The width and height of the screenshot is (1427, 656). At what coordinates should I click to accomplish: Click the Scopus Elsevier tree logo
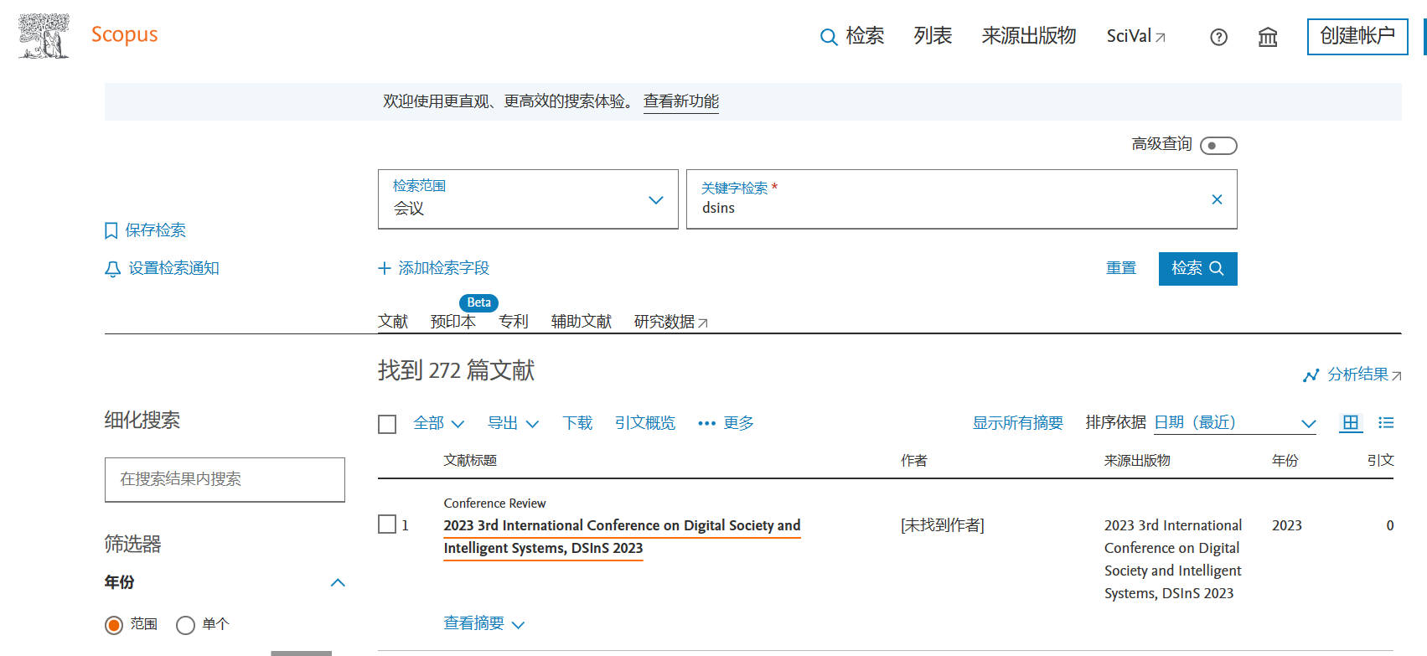point(44,36)
